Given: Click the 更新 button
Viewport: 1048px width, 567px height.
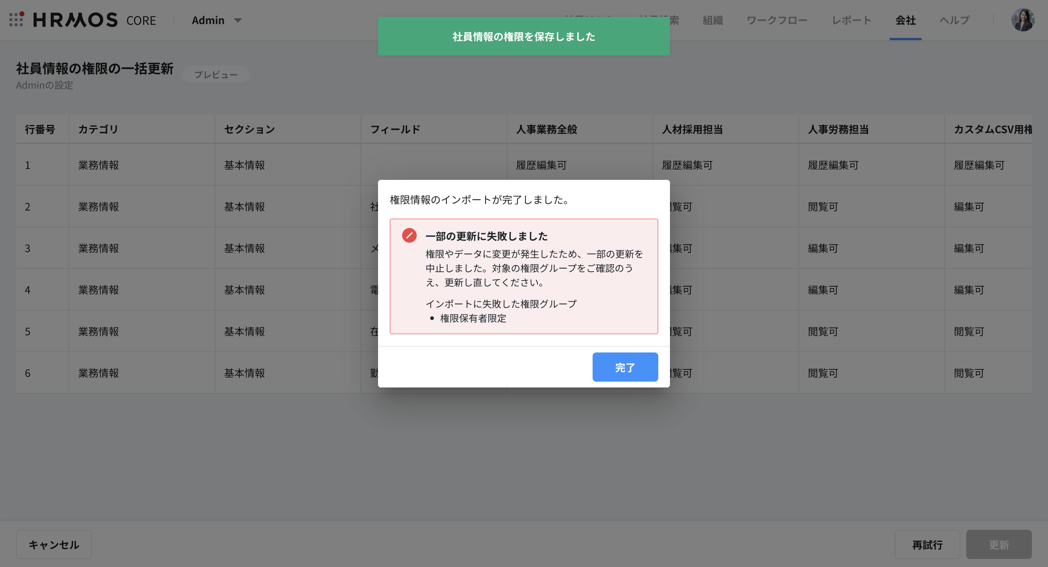Looking at the screenshot, I should pos(999,544).
